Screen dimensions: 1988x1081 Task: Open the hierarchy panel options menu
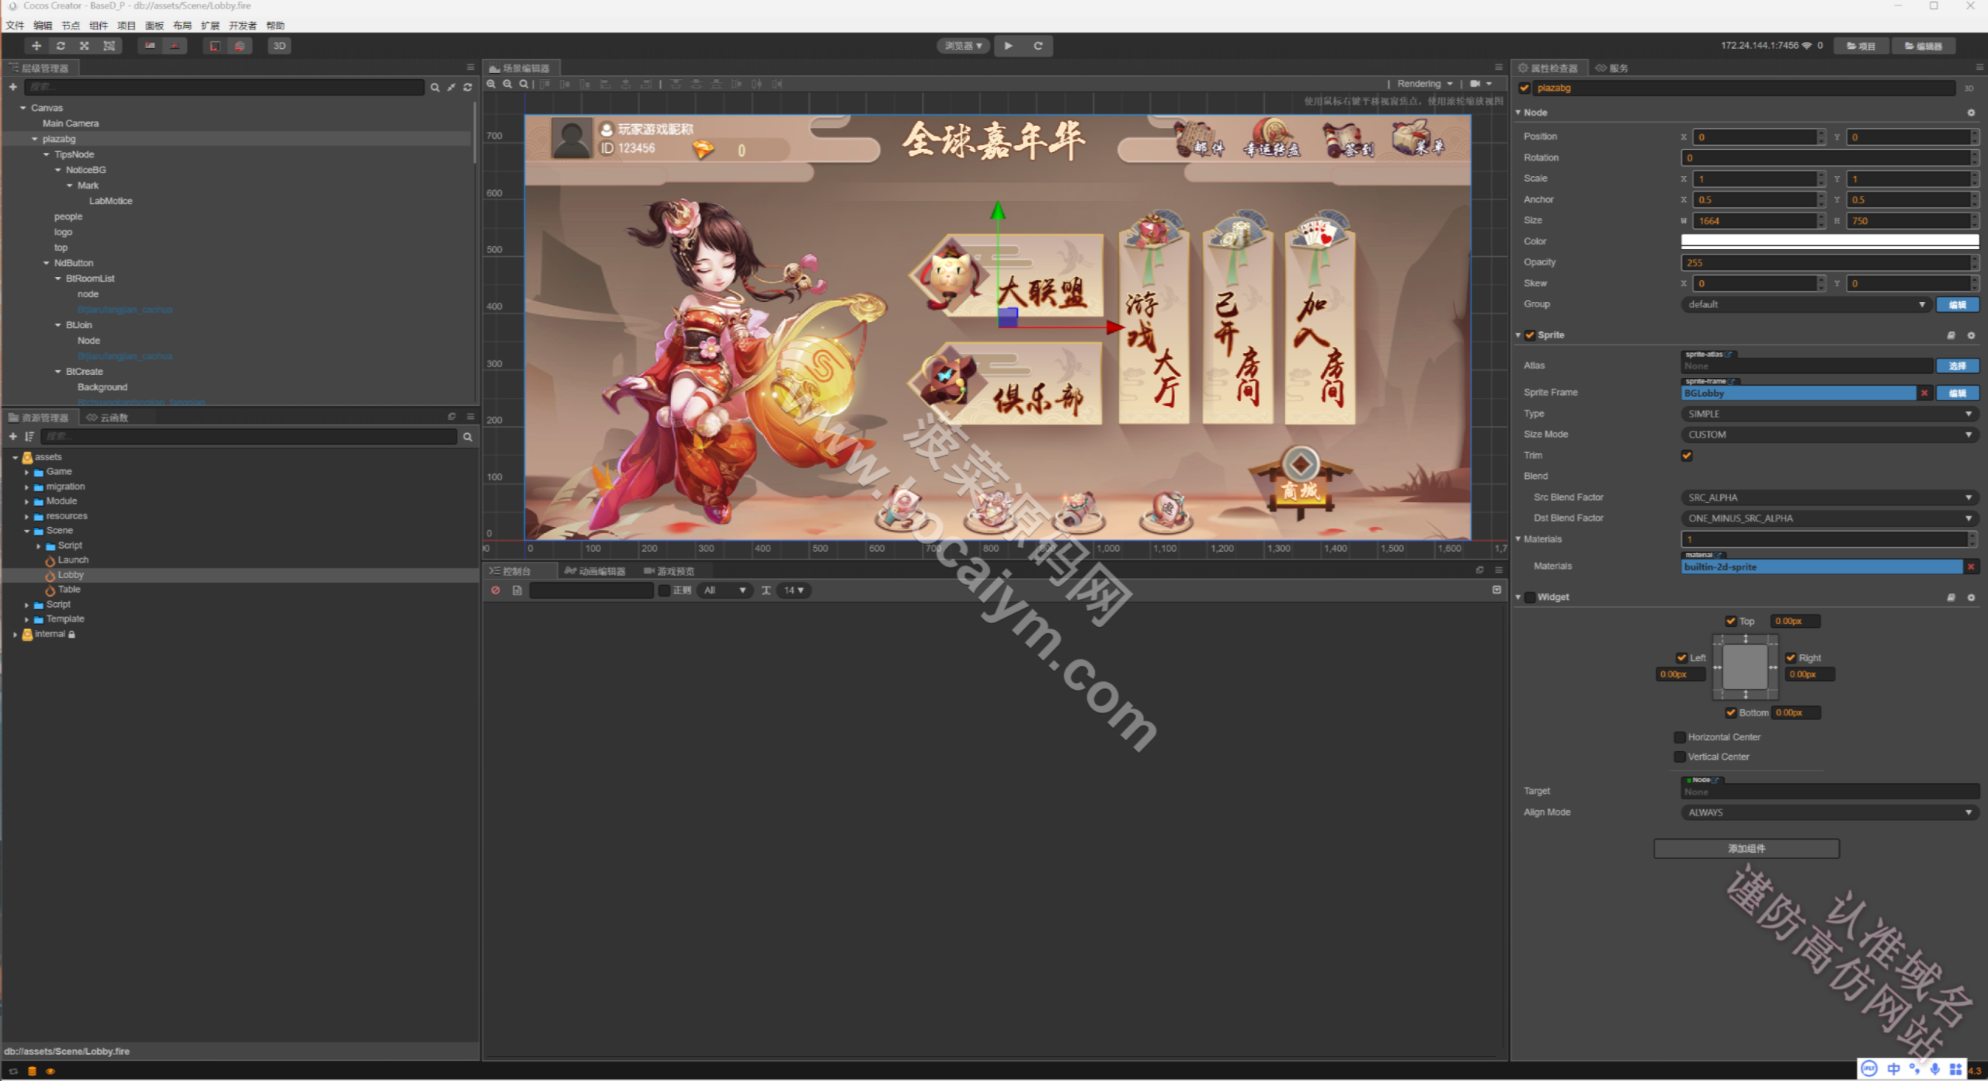pyautogui.click(x=470, y=68)
